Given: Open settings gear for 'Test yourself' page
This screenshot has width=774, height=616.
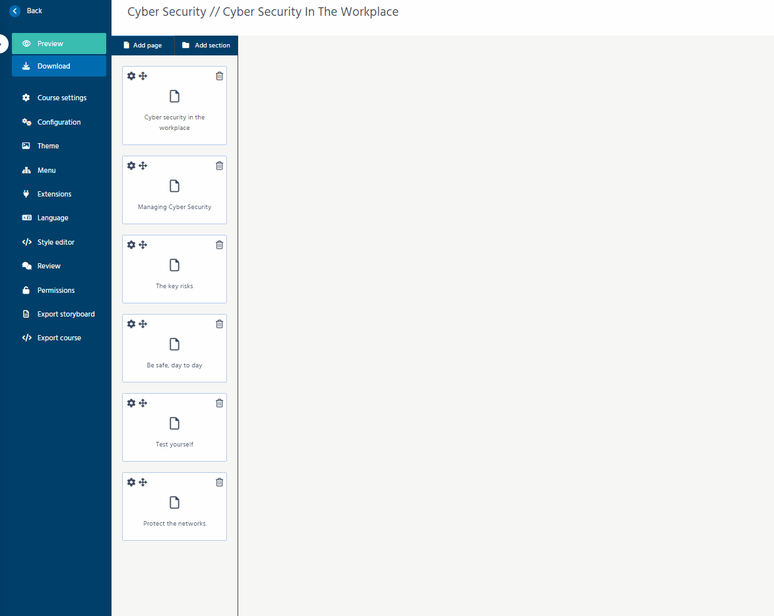Looking at the screenshot, I should [131, 403].
